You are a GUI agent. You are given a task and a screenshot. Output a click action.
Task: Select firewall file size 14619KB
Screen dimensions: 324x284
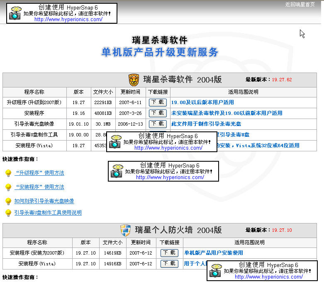pos(112,253)
